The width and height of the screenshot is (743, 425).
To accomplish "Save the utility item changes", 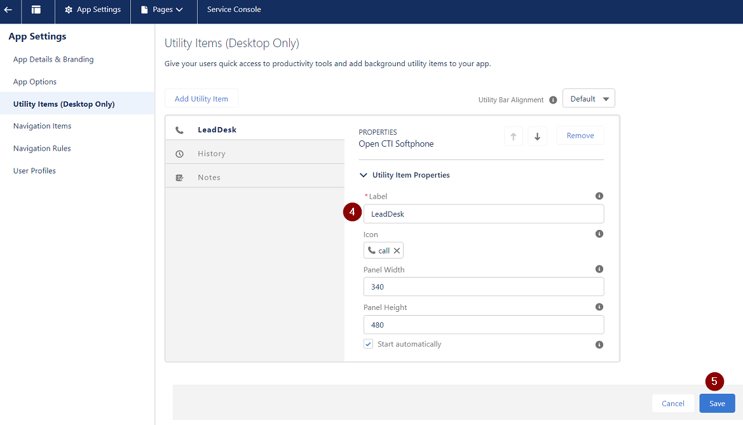I will click(717, 403).
